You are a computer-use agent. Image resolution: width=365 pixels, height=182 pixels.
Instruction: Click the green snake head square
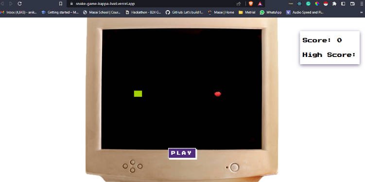coord(138,94)
